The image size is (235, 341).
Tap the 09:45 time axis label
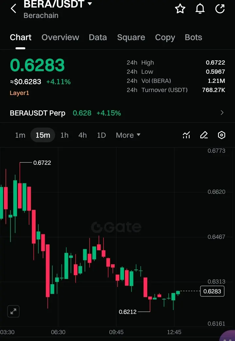coord(116,332)
